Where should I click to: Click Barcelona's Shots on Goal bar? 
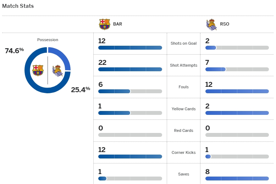tap(130, 48)
